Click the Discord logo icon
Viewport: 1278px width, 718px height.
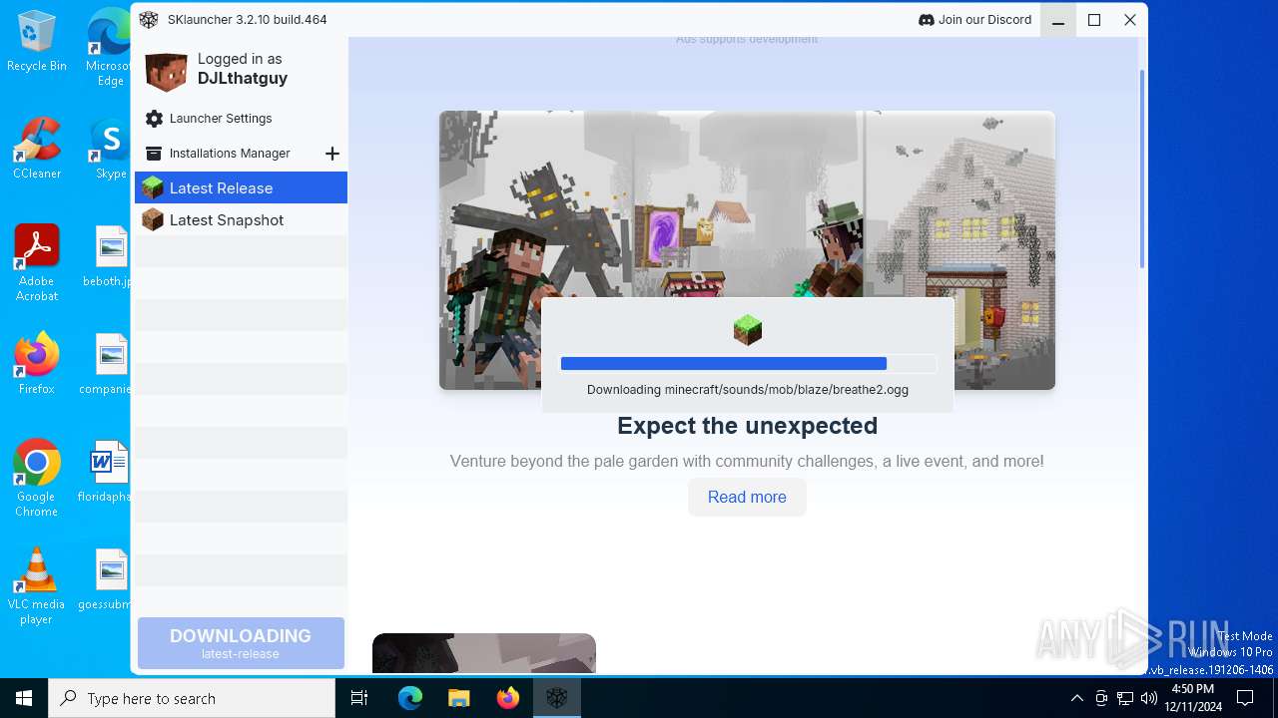pos(926,20)
